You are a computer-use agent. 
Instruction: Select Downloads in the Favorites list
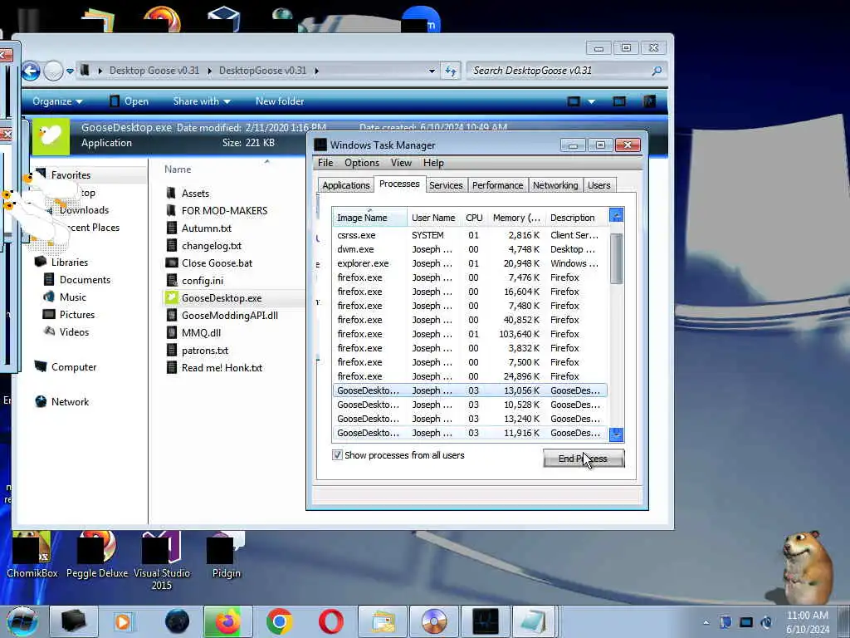(84, 210)
